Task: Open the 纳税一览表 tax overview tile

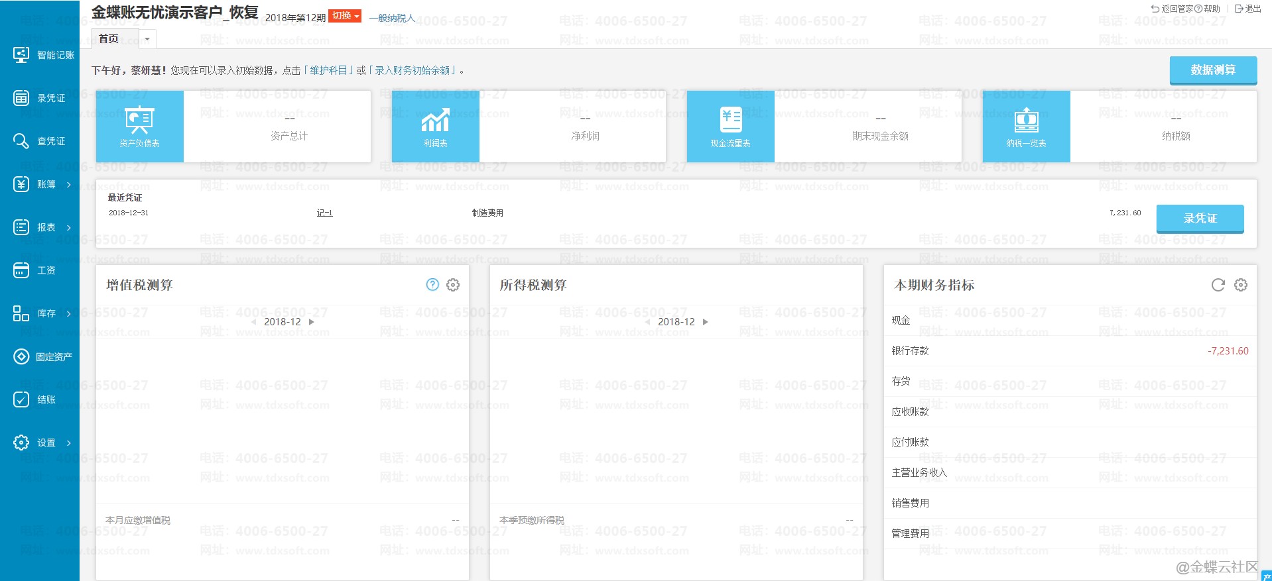Action: click(x=1026, y=127)
